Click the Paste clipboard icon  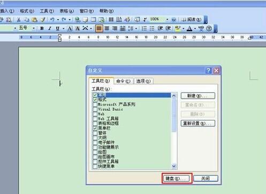[34, 20]
